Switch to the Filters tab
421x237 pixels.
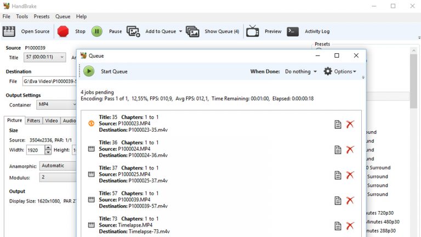coord(33,121)
